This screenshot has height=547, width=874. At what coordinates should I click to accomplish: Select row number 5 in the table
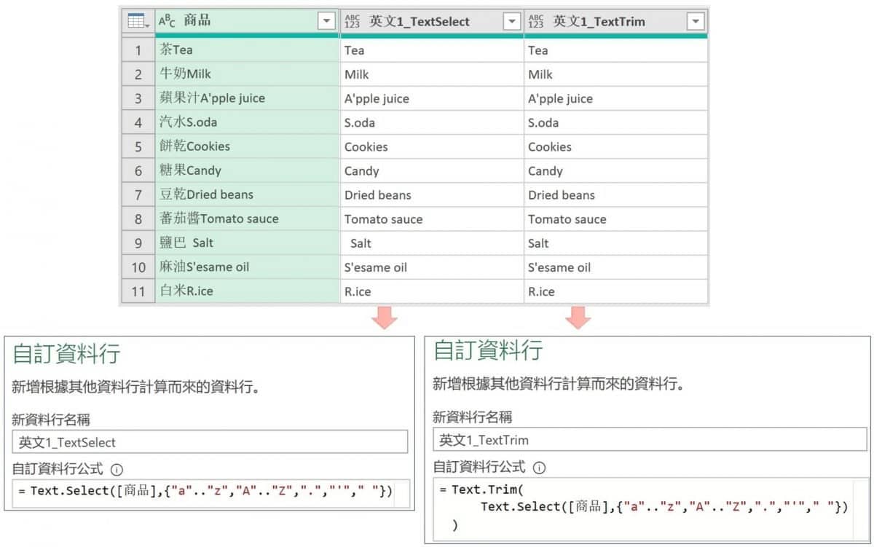click(x=138, y=146)
